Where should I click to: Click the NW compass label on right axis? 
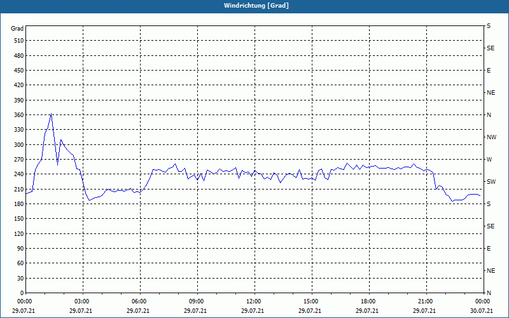491,137
